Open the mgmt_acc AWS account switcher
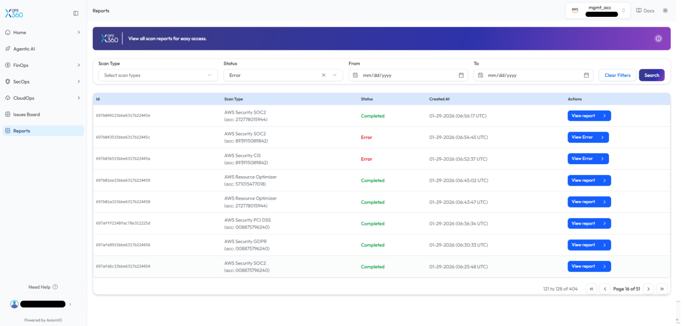Screen dimensions: 685x326 598,11
